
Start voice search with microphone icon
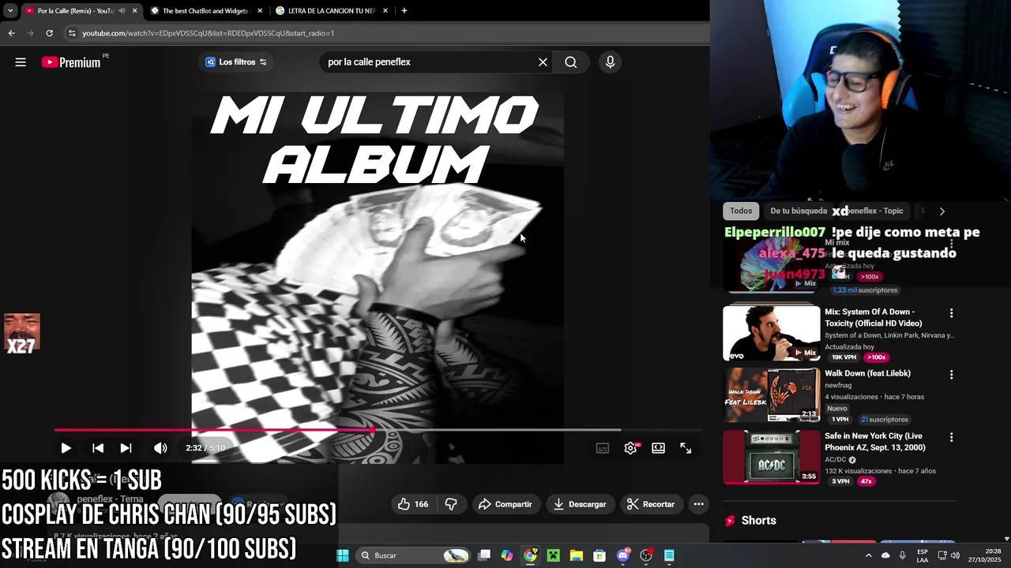(x=610, y=62)
